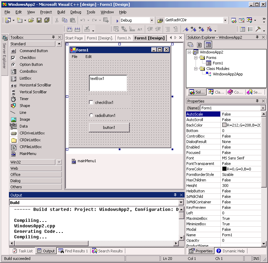This screenshot has width=268, height=263.
Task: Open the Debug configuration dropdown
Action: 152,20
